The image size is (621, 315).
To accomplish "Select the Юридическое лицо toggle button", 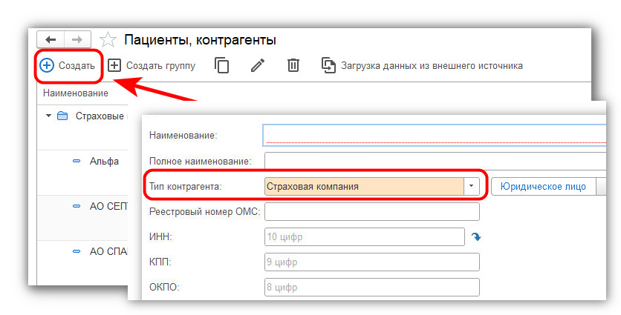I will point(544,186).
